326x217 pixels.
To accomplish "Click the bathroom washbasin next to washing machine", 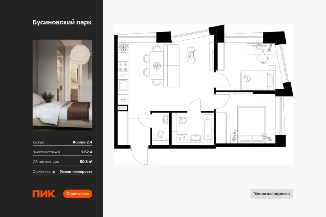I will (x=196, y=138).
